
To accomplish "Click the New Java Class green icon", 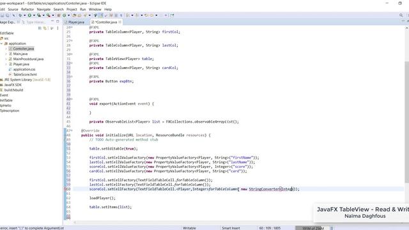I will [64, 15].
